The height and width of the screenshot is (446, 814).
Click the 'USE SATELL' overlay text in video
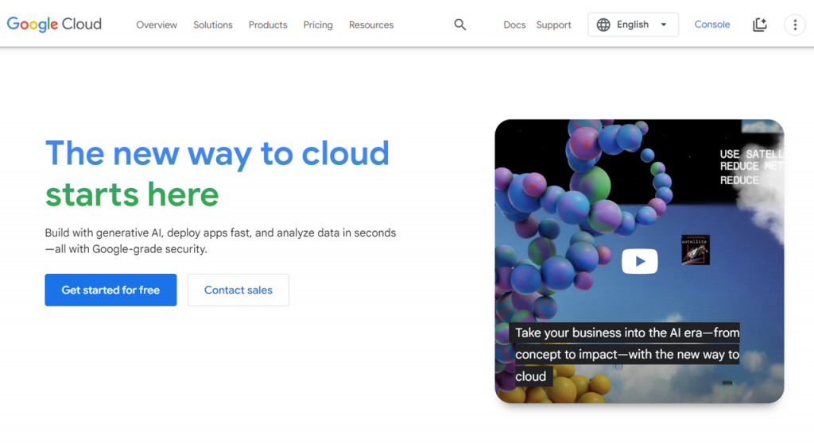point(751,154)
